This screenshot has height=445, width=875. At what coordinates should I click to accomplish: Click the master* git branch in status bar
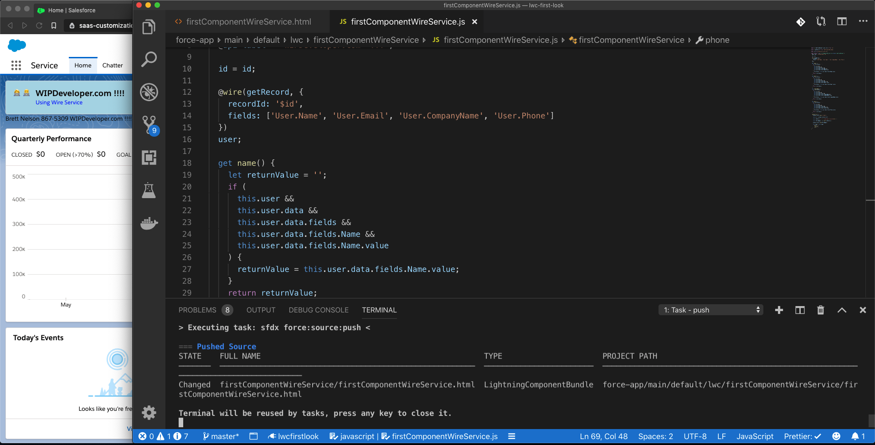221,436
